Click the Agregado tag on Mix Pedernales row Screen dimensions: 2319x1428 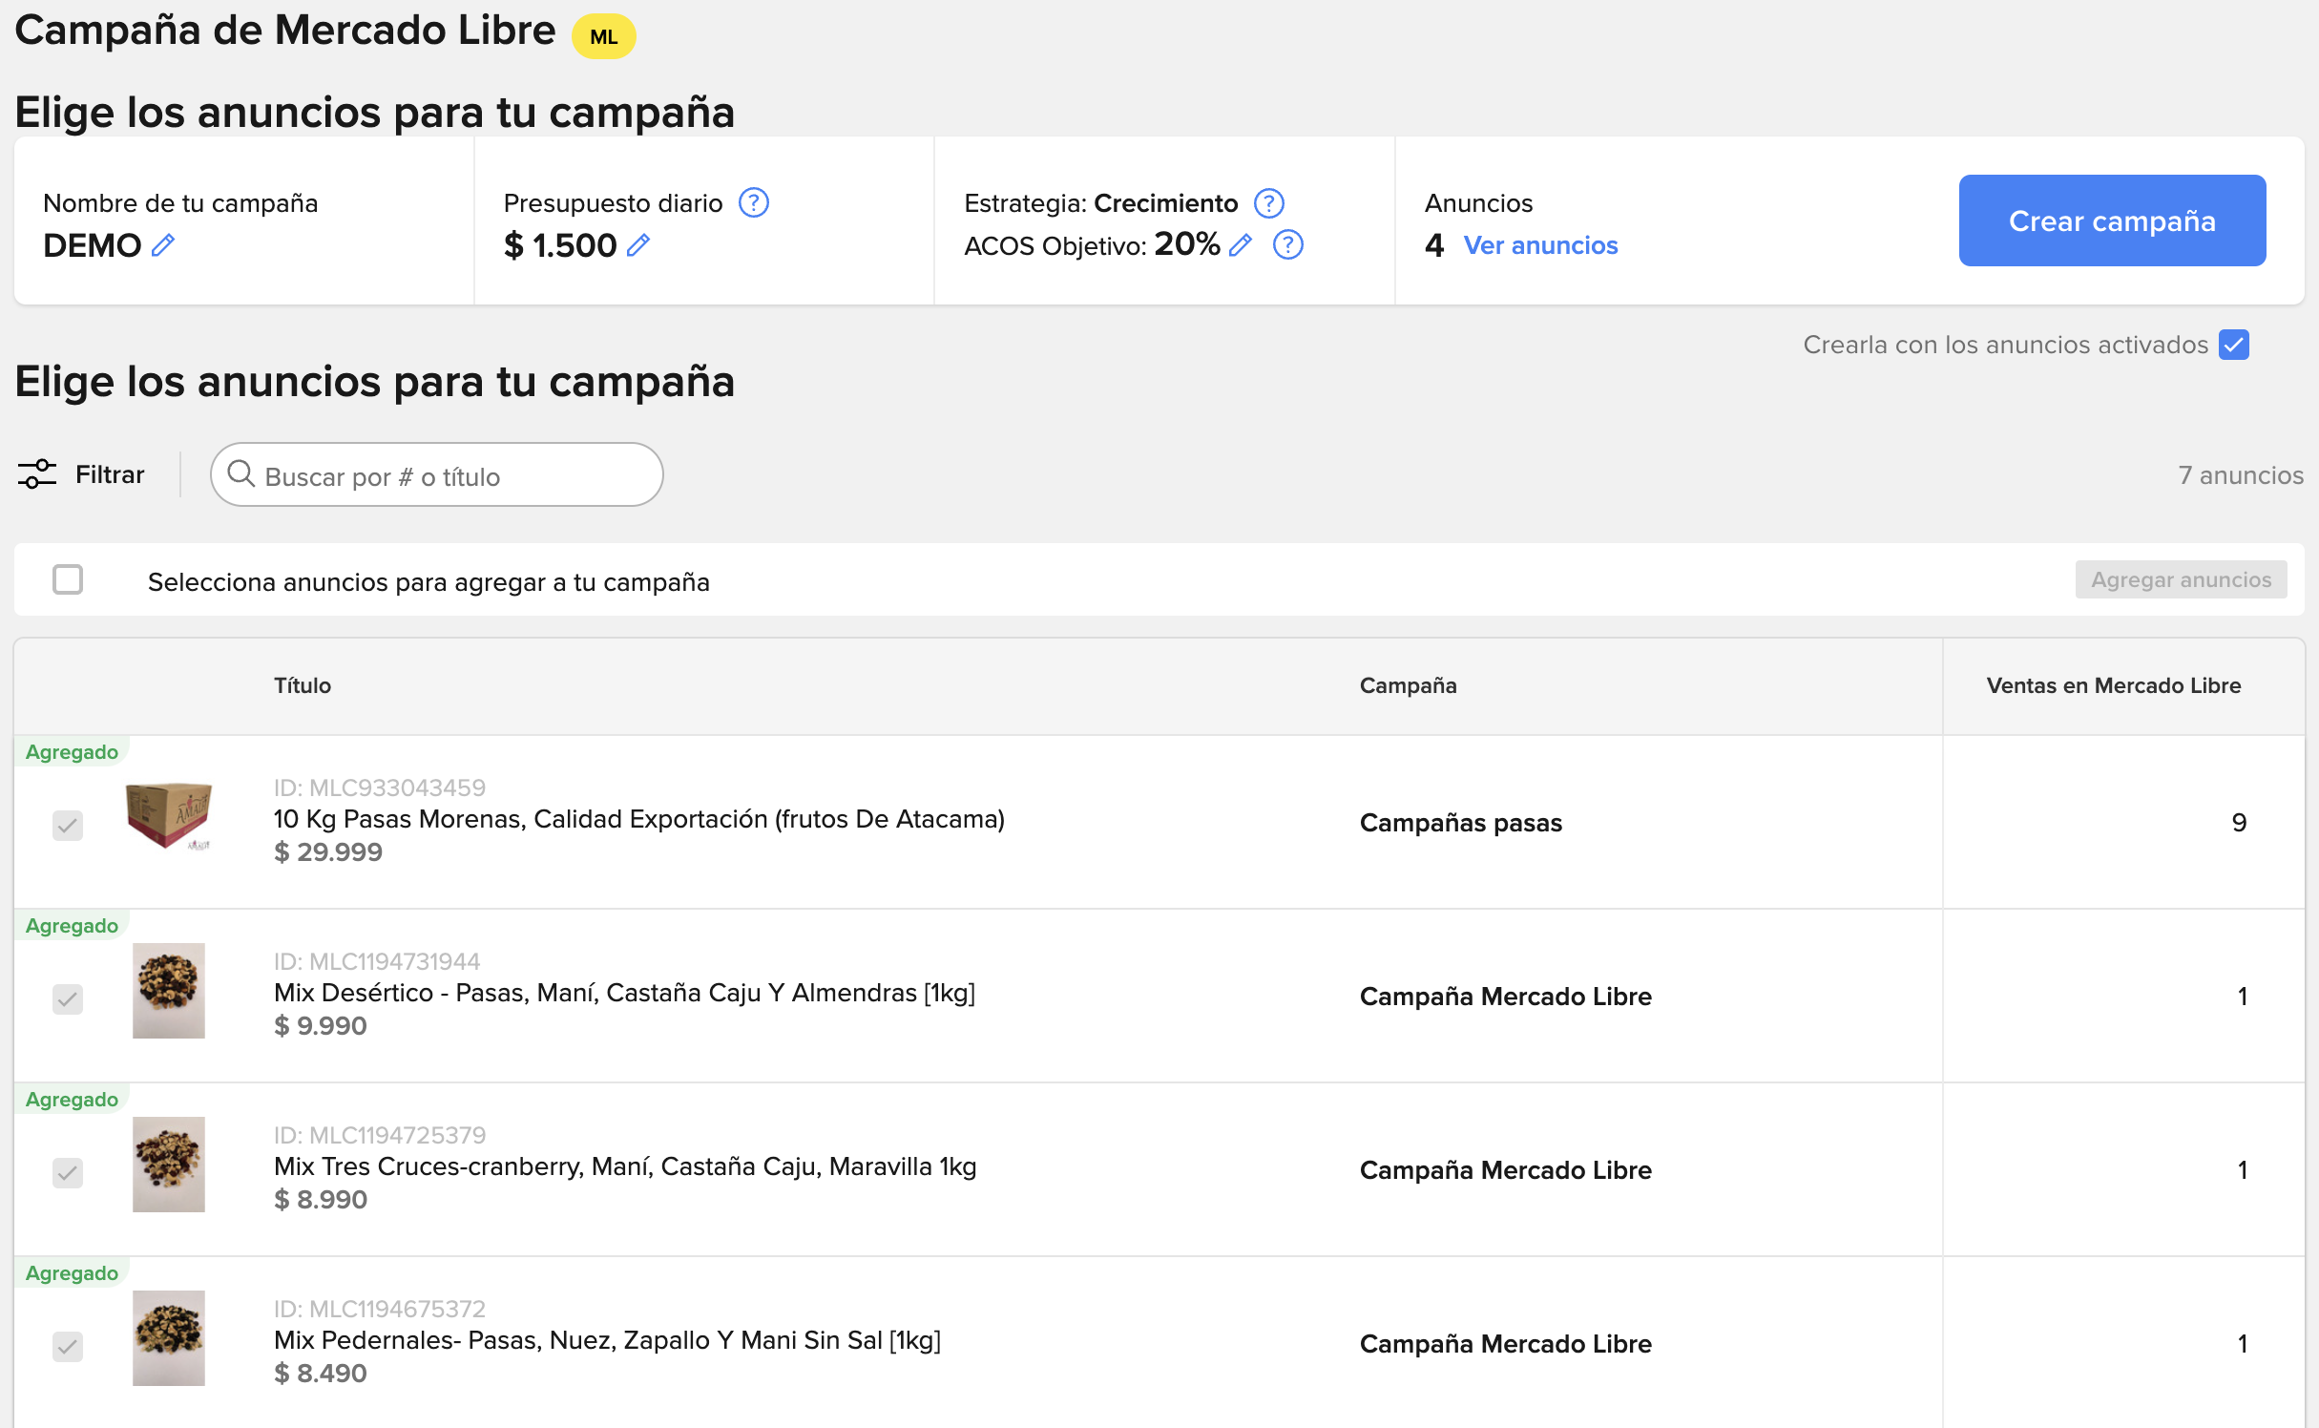coord(72,1273)
